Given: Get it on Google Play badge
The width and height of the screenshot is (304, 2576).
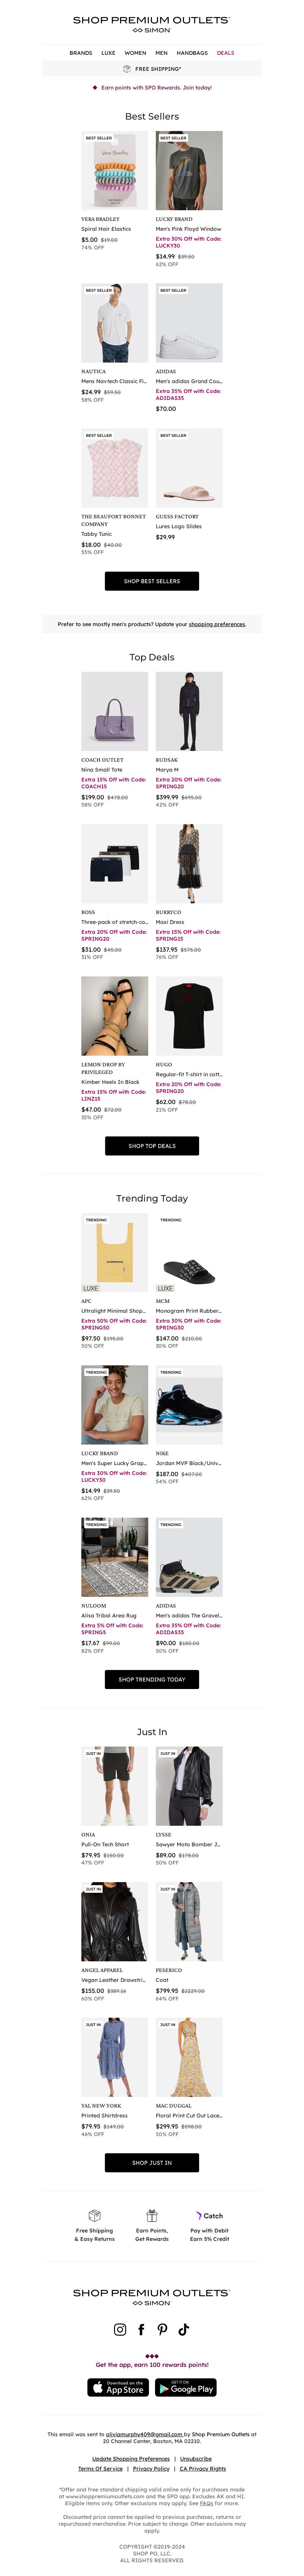Looking at the screenshot, I should tap(185, 2388).
